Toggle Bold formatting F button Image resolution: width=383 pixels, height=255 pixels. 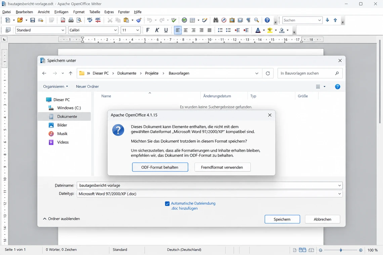tap(148, 30)
